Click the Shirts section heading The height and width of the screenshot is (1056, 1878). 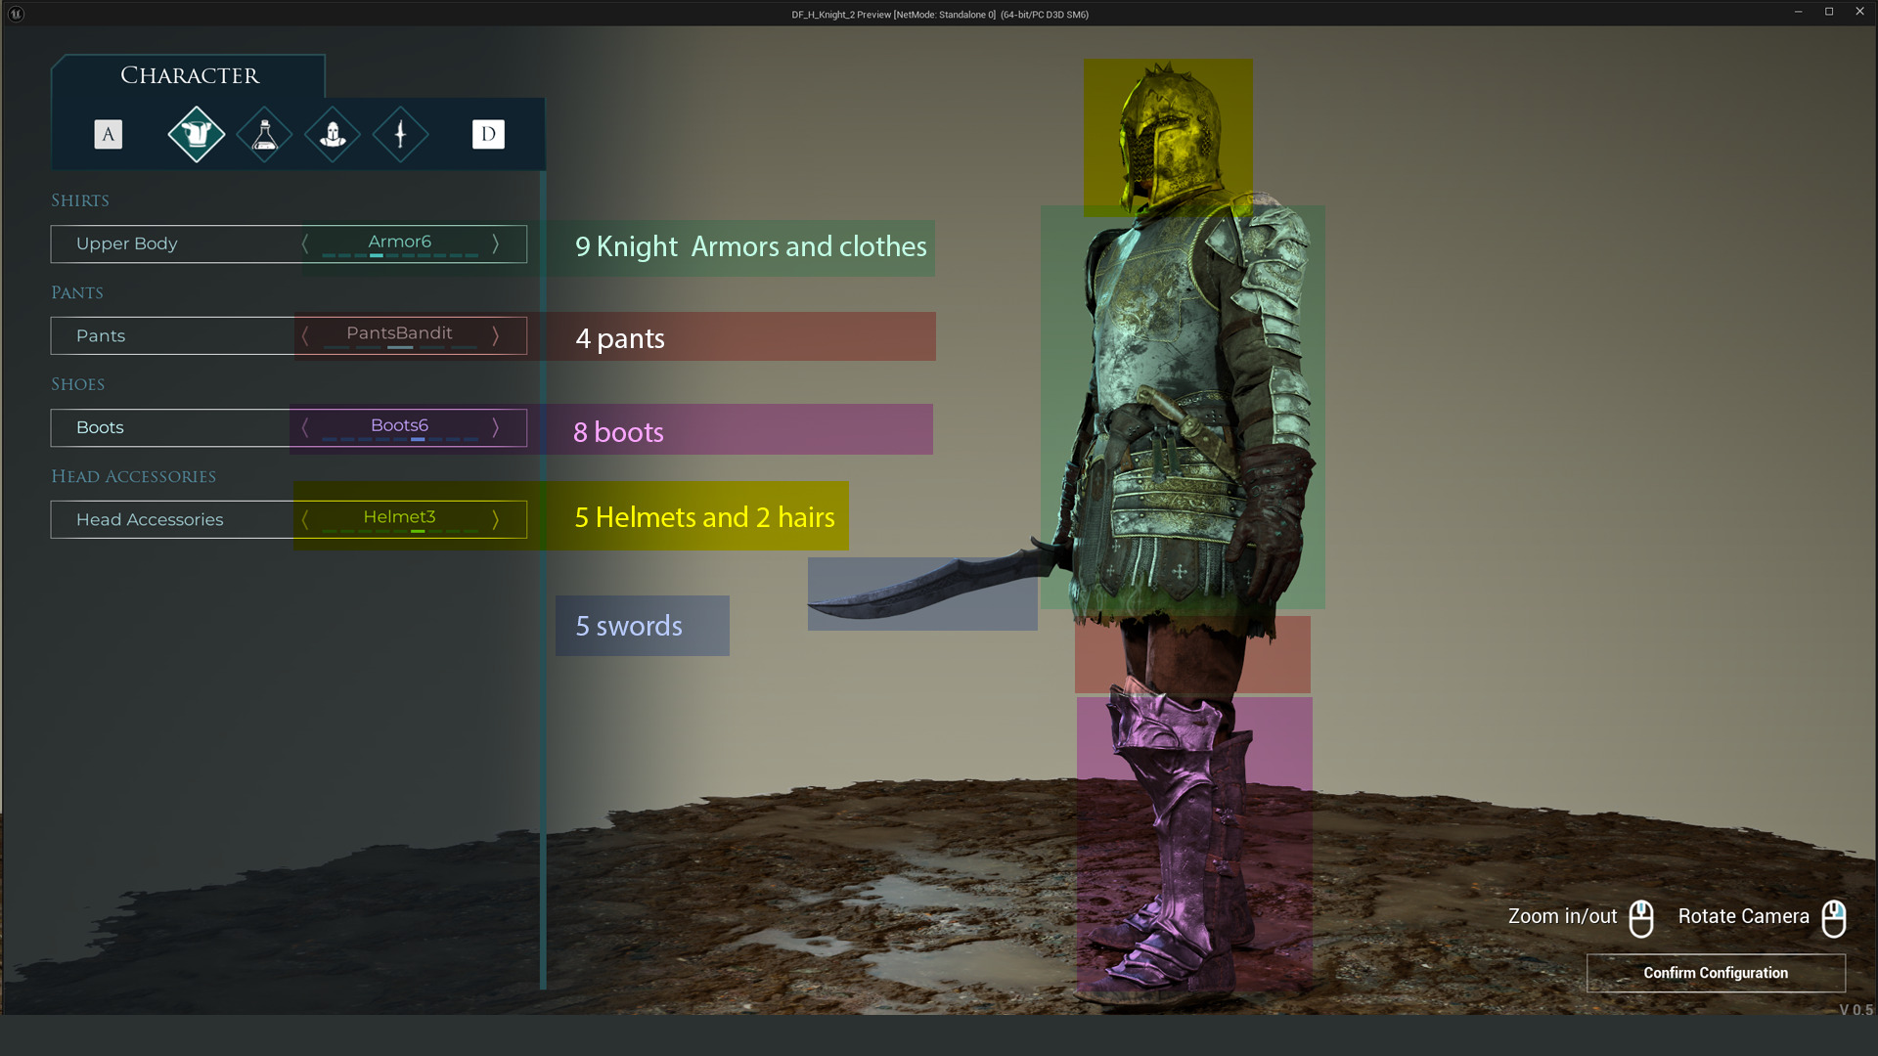click(x=80, y=200)
